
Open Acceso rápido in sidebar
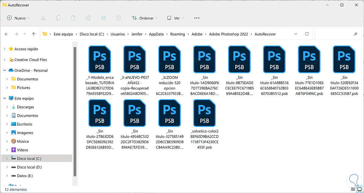coord(26,49)
